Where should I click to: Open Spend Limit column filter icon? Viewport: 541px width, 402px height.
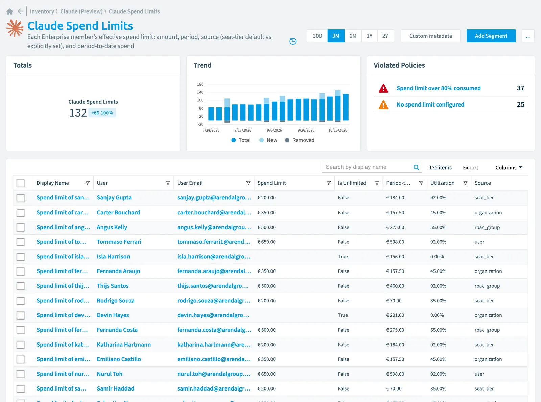[x=329, y=183]
